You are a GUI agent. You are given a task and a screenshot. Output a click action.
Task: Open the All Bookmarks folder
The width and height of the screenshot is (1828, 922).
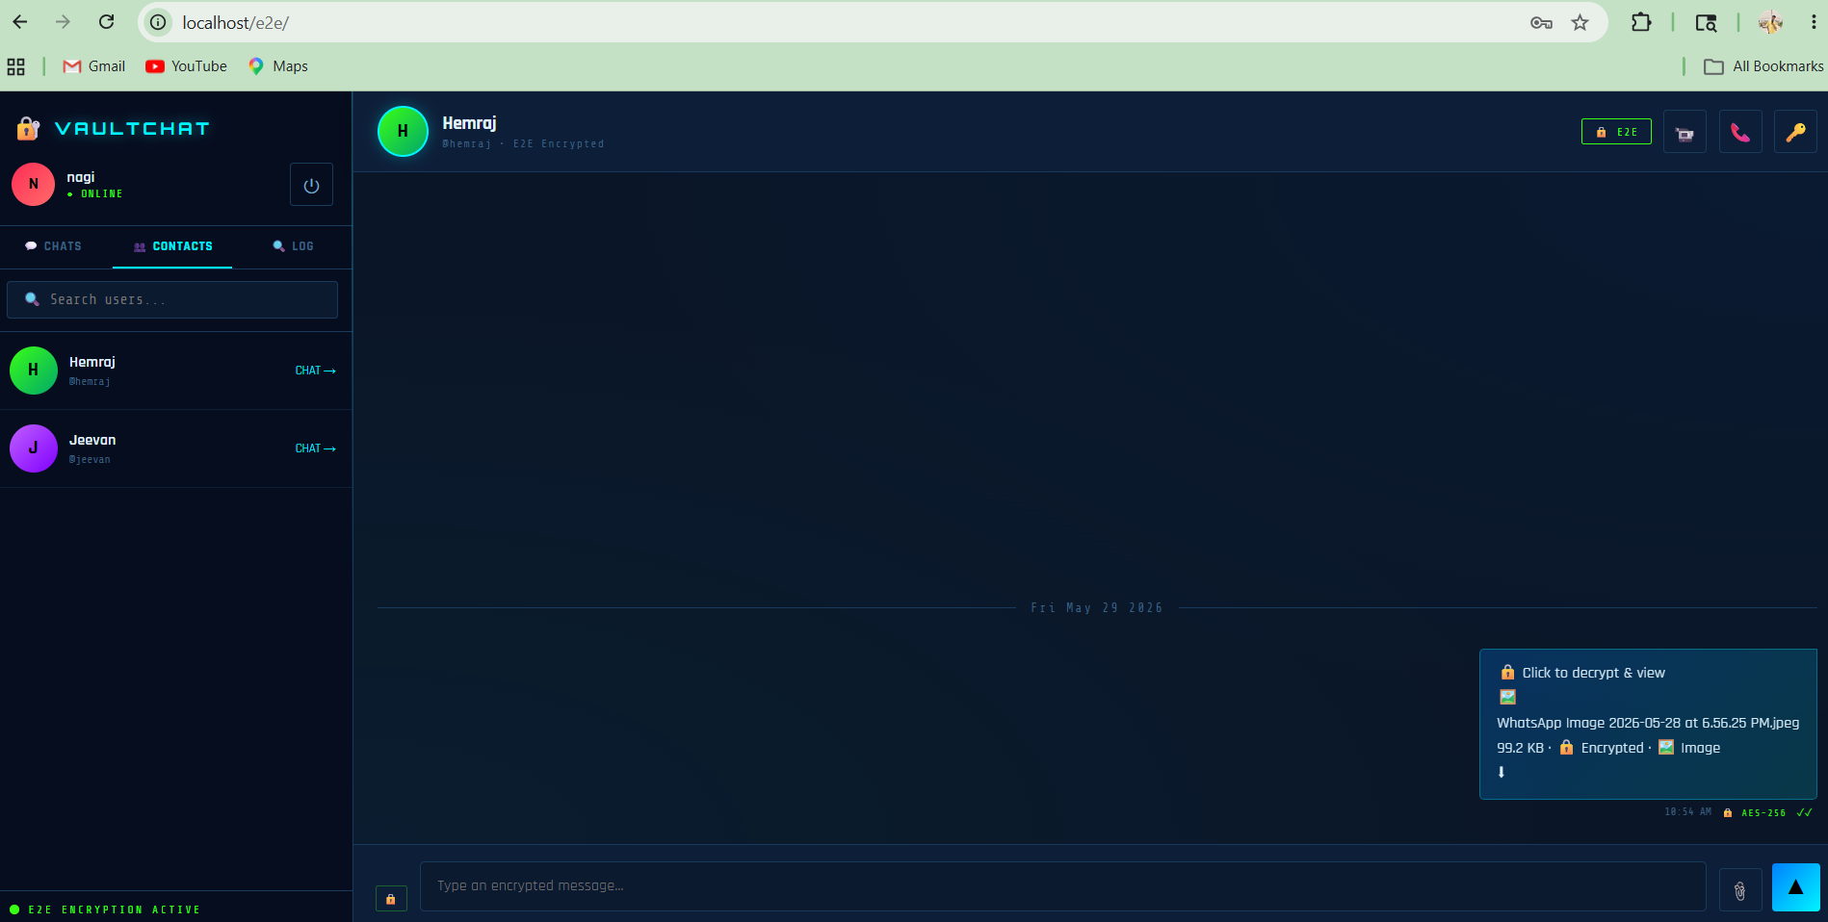[x=1763, y=66]
